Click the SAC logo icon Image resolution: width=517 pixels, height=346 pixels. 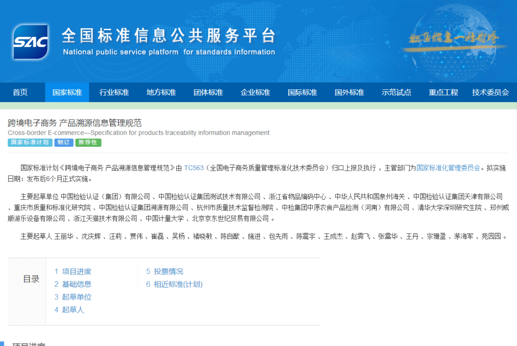pos(31,42)
